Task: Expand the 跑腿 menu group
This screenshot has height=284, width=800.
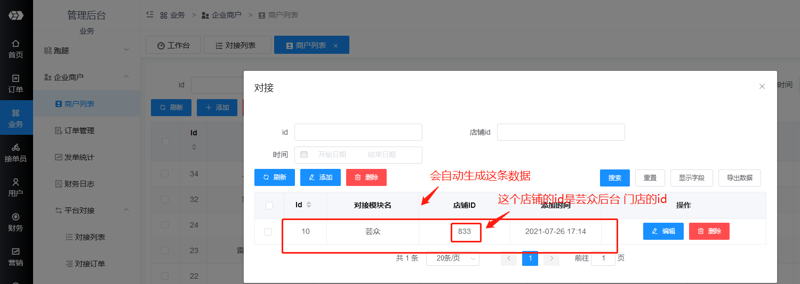Action: tap(87, 51)
